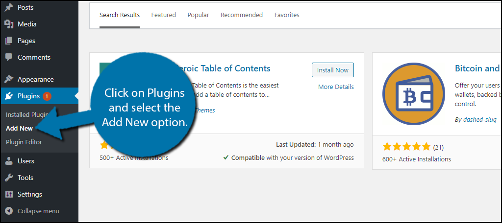Switch to the Featured tab

tap(164, 15)
